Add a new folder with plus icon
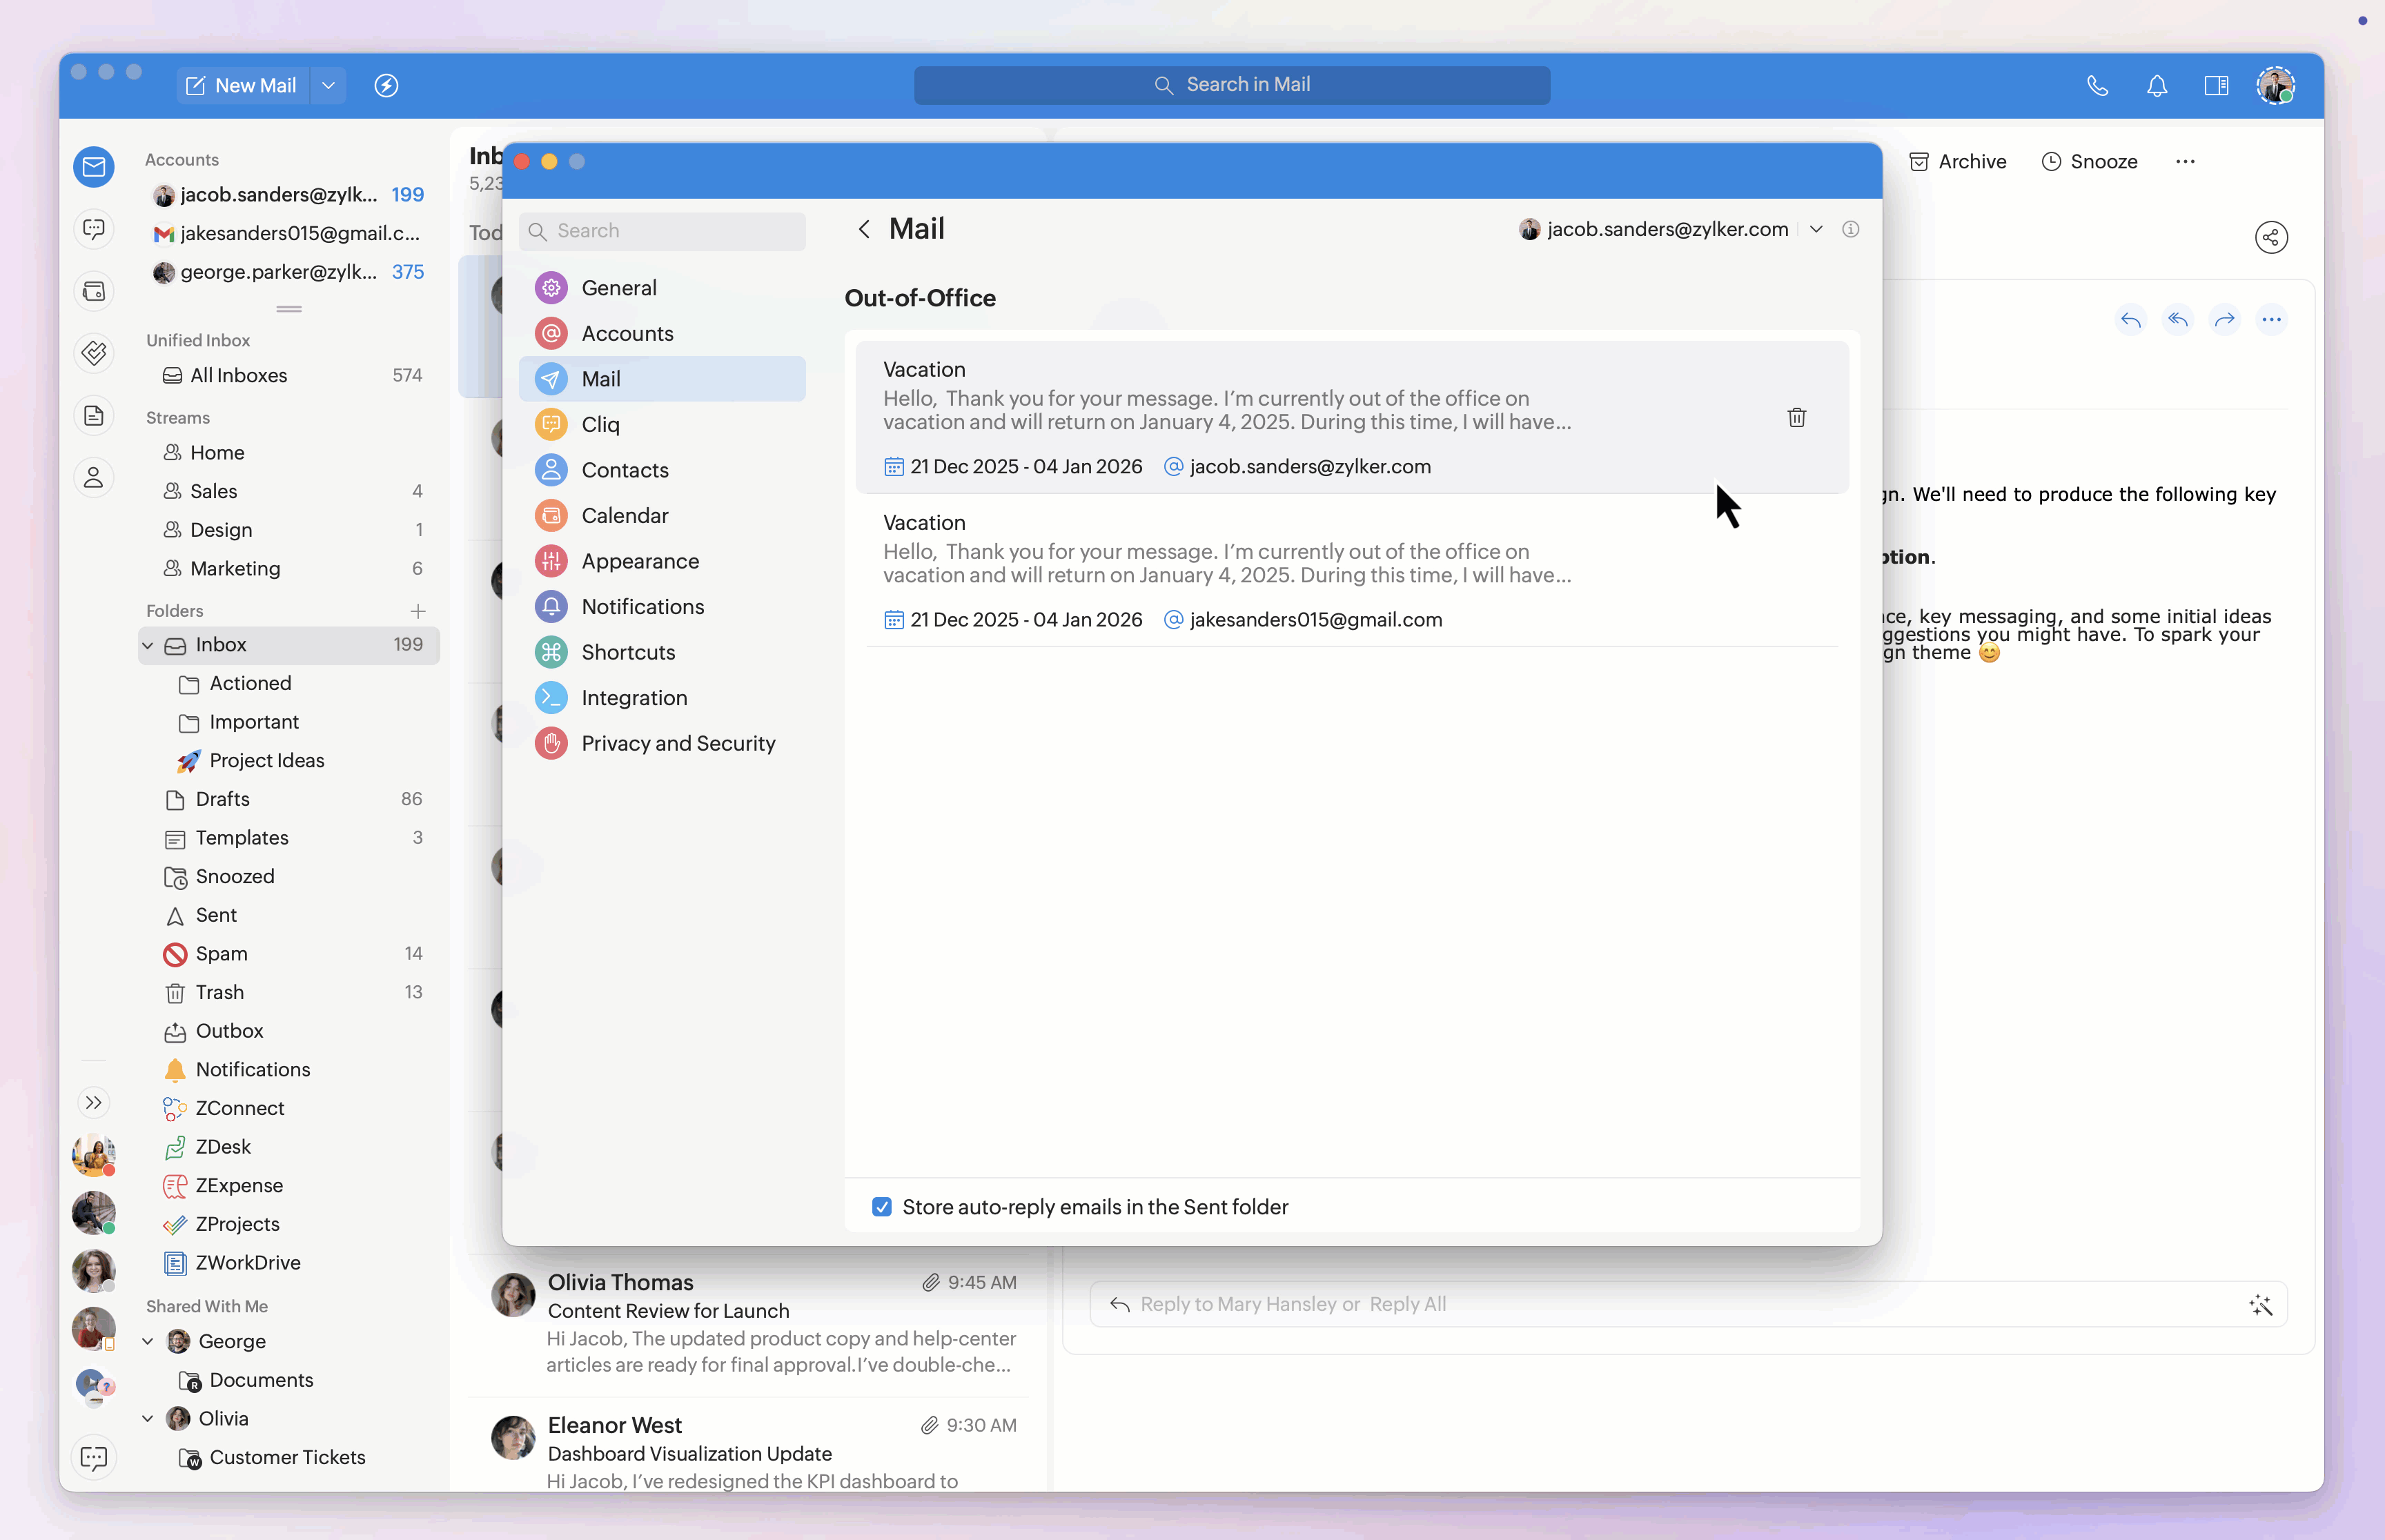The height and width of the screenshot is (1540, 2385). coord(418,611)
